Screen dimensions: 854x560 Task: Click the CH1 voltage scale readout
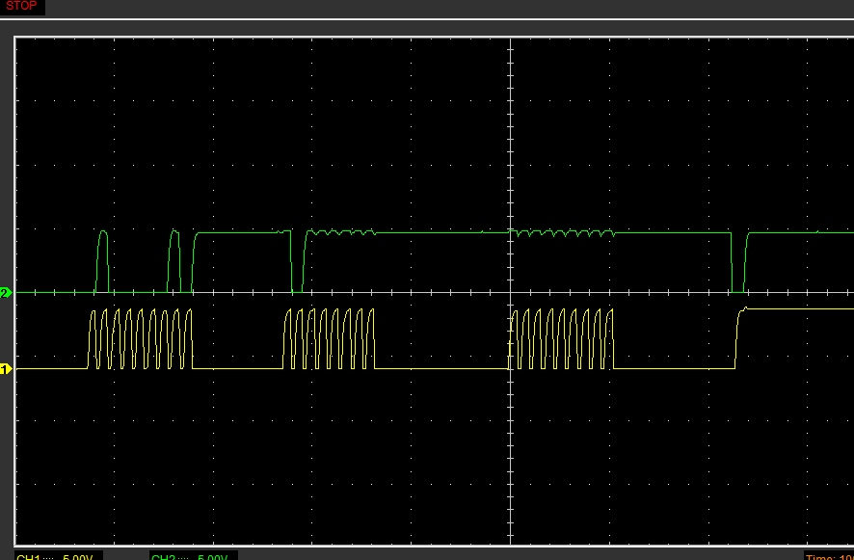point(58,556)
